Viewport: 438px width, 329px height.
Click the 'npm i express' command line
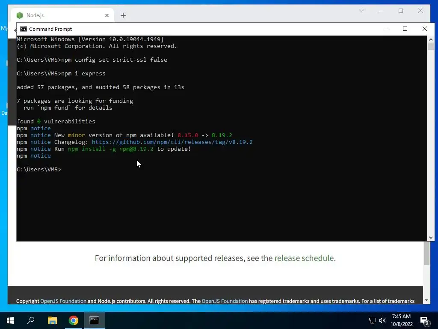tap(61, 74)
